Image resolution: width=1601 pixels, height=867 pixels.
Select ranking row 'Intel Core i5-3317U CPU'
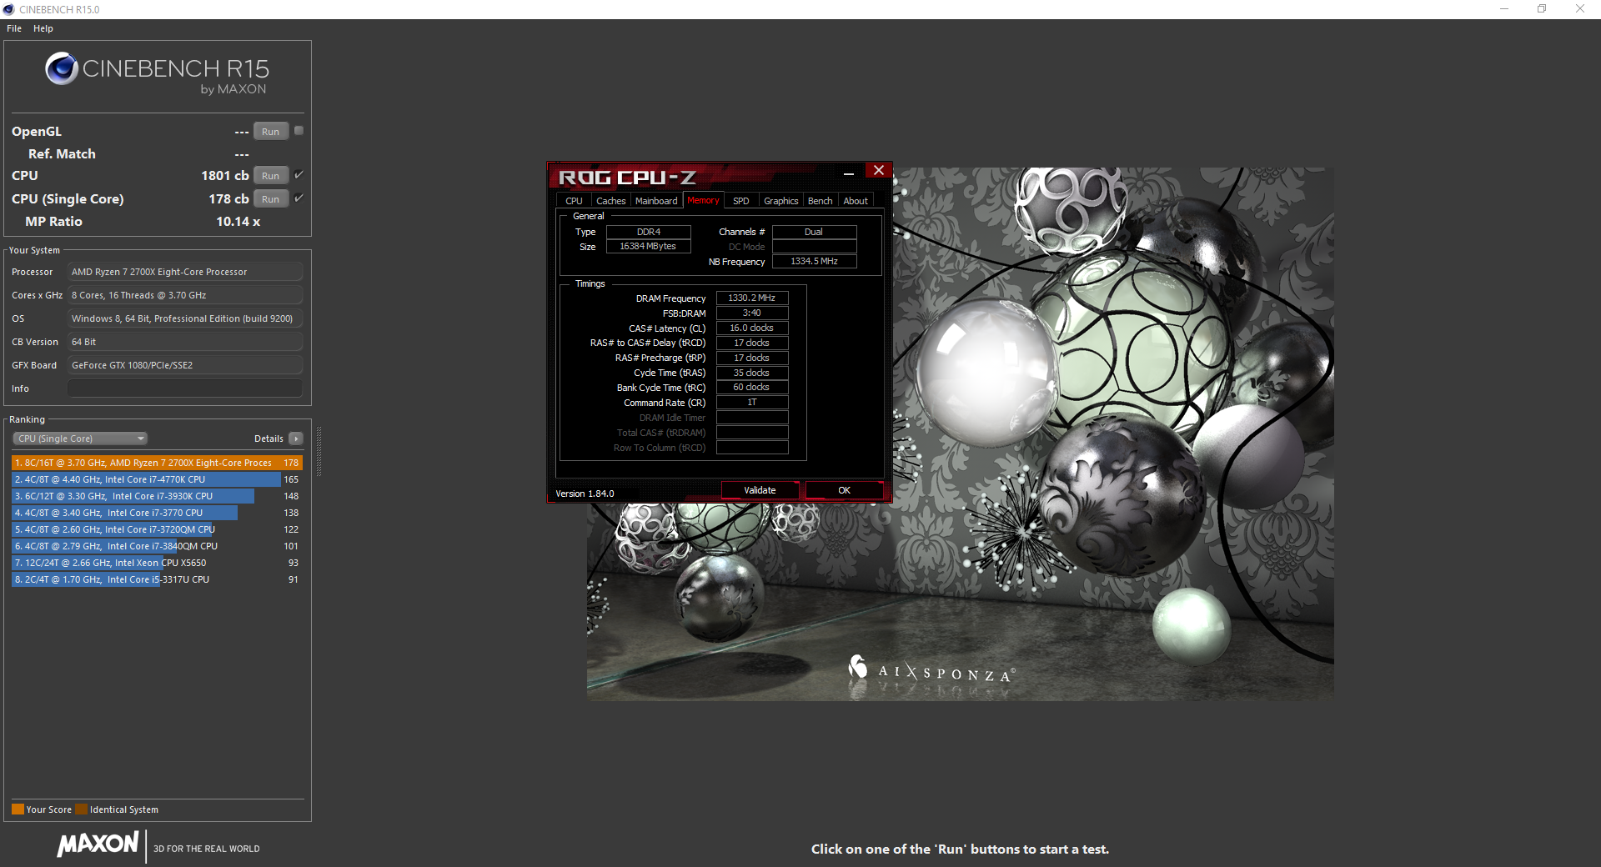pos(157,579)
